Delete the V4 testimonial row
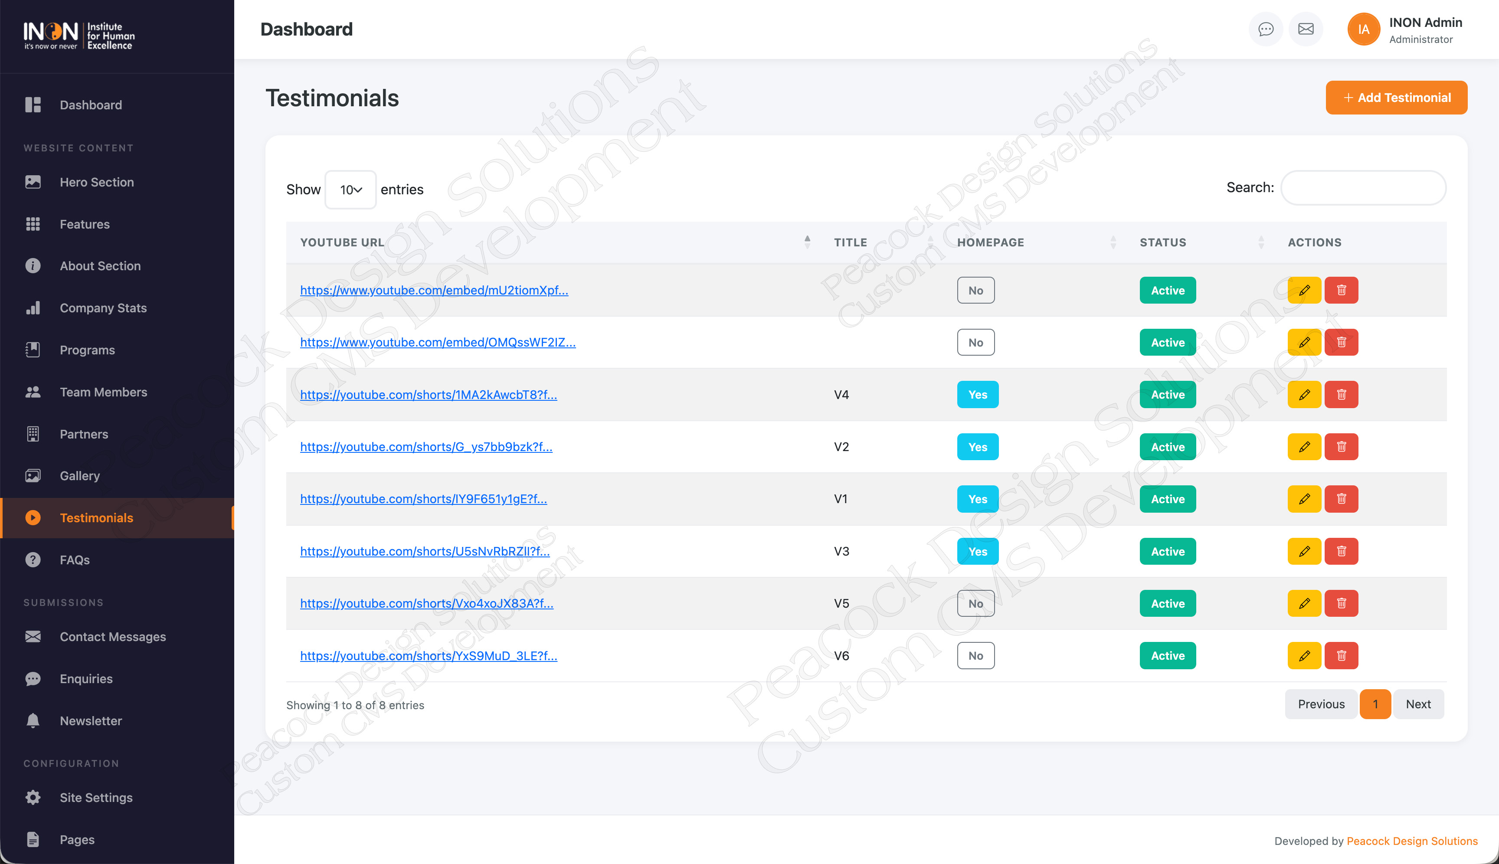The image size is (1499, 864). pyautogui.click(x=1341, y=395)
